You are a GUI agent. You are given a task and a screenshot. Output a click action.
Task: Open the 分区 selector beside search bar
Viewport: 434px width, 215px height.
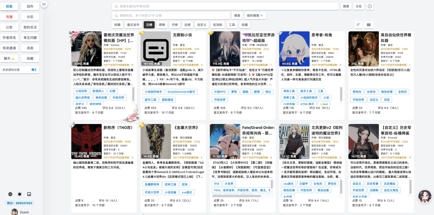pos(358,6)
